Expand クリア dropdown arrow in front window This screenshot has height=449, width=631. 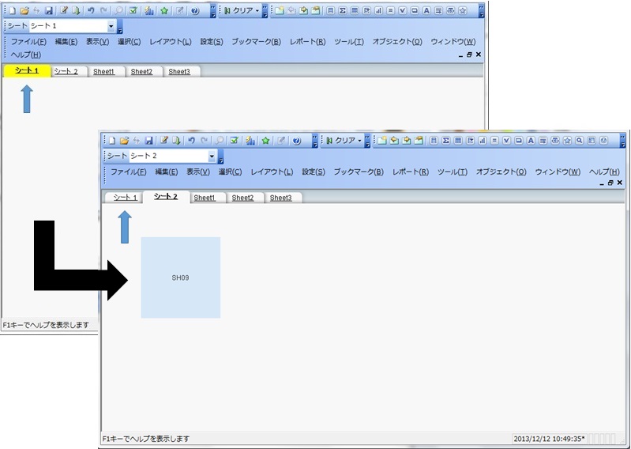tap(360, 141)
